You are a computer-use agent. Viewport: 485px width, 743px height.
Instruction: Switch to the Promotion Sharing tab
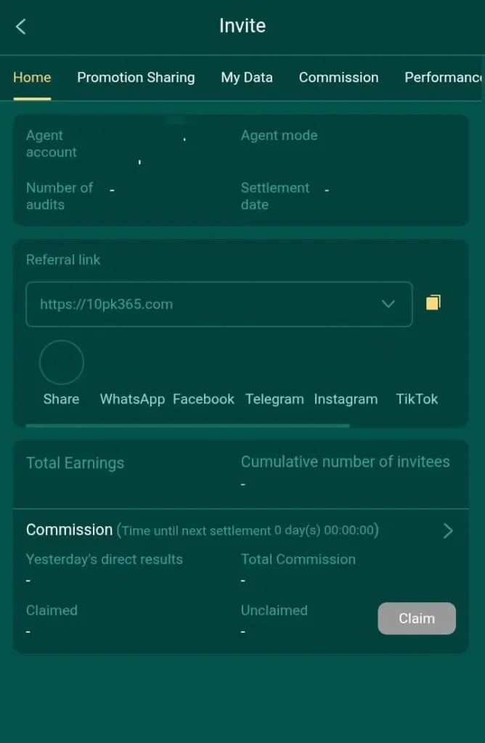click(x=136, y=78)
